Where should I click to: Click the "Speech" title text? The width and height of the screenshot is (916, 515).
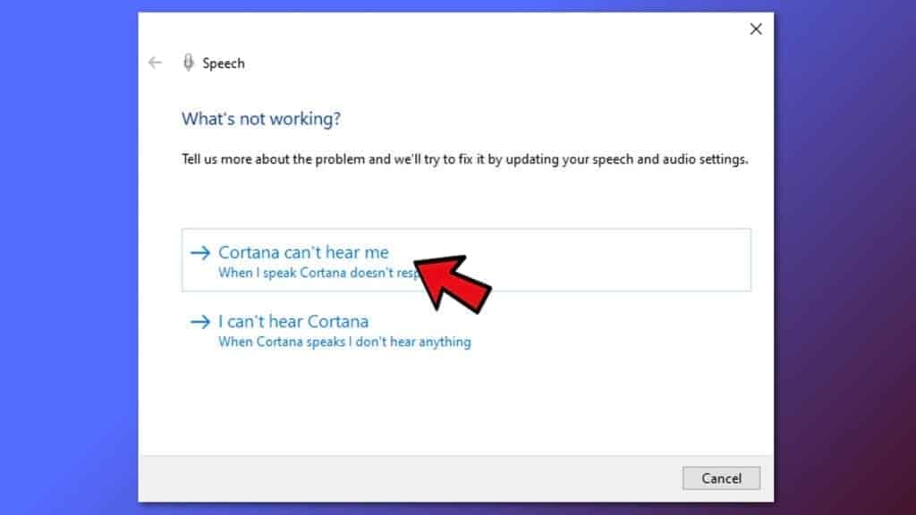(223, 63)
